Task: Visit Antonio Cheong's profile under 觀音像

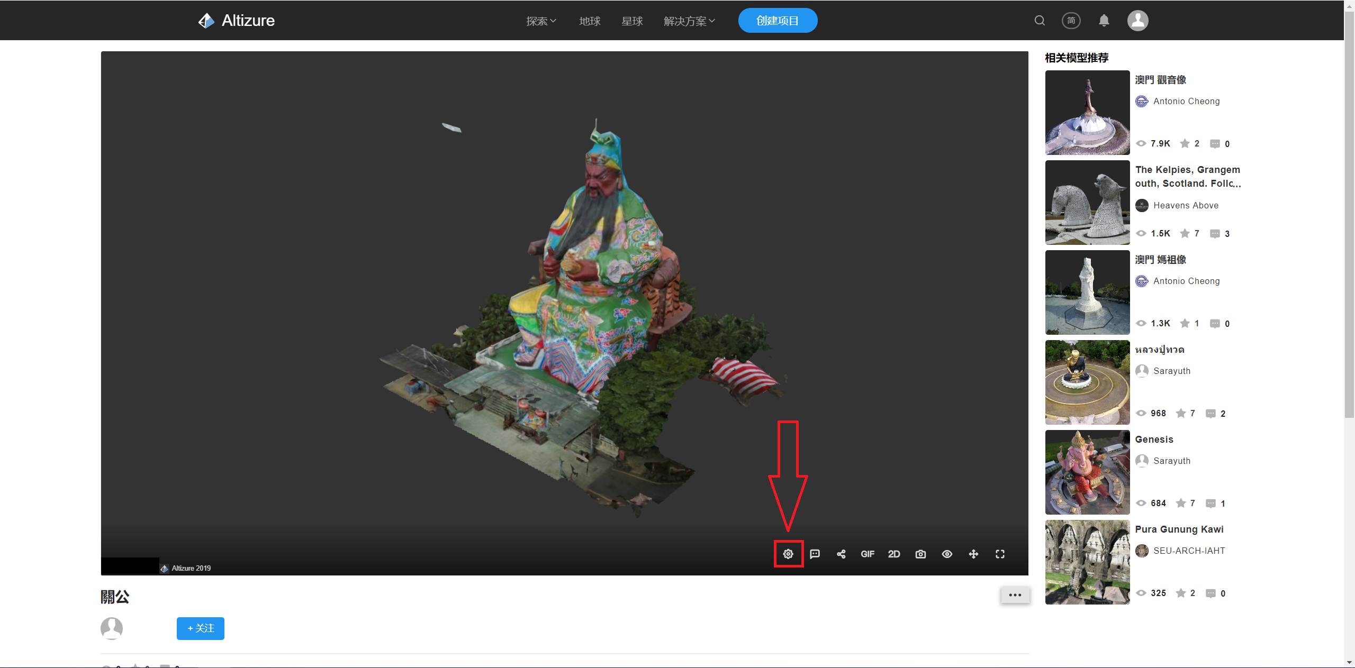Action: point(1187,101)
